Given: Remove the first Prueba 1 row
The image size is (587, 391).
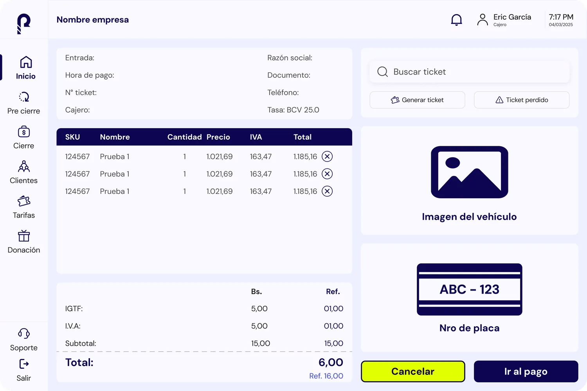Looking at the screenshot, I should pyautogui.click(x=327, y=156).
